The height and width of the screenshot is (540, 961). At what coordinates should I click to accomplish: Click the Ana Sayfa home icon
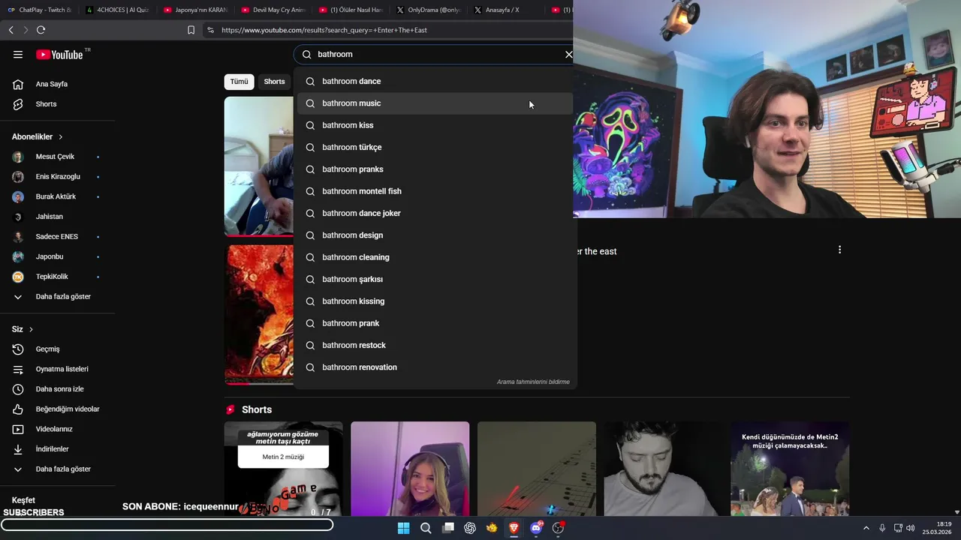click(18, 84)
